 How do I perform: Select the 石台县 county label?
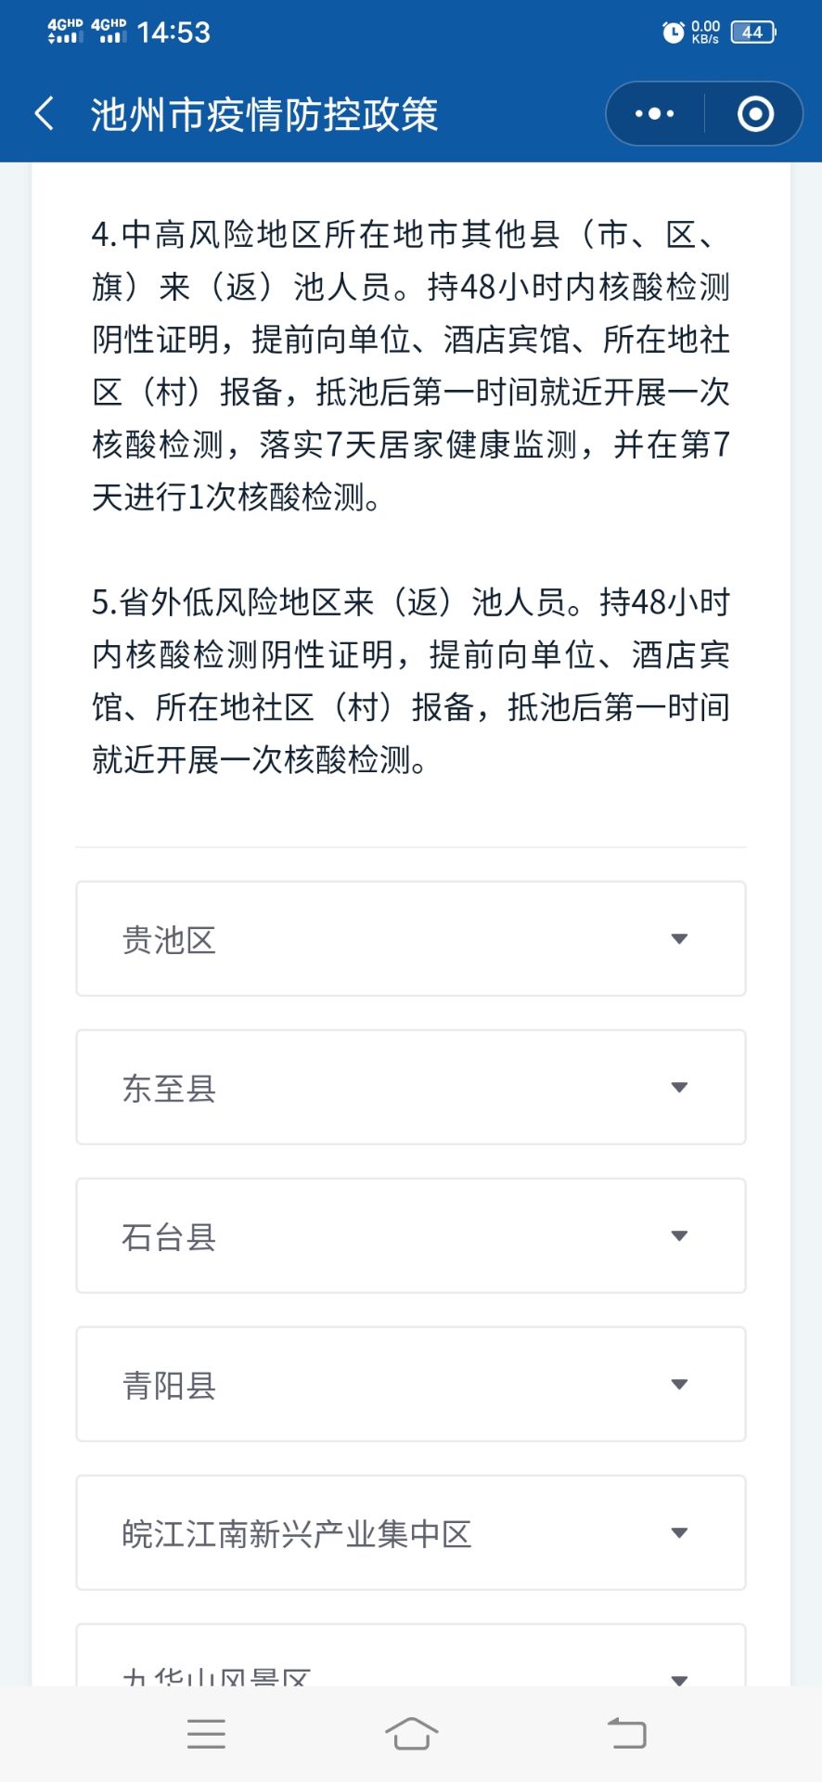(x=169, y=1237)
